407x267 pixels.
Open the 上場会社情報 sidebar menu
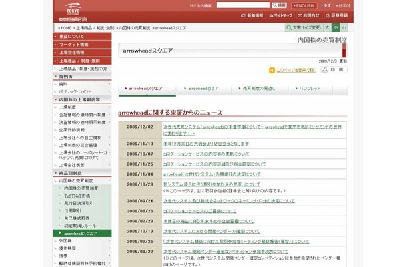(x=82, y=53)
